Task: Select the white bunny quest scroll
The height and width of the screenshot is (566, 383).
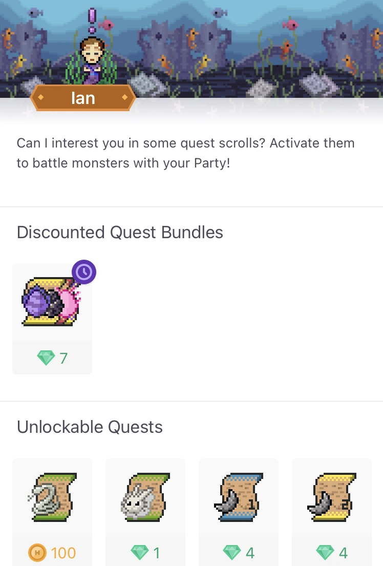Action: [x=145, y=497]
